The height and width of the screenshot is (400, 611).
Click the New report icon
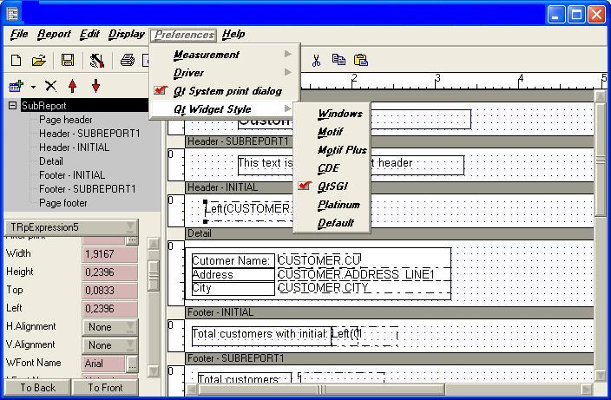tap(16, 61)
